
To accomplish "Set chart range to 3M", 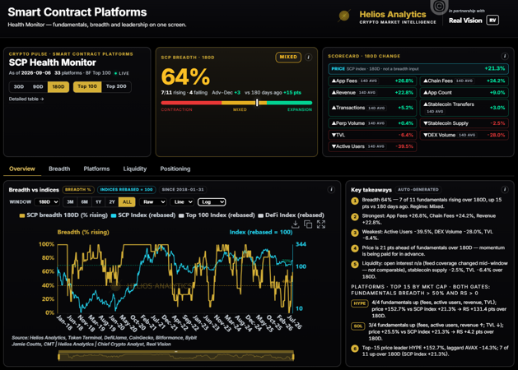I will [70, 201].
